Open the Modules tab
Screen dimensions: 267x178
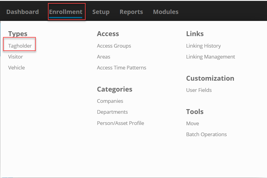tap(166, 12)
